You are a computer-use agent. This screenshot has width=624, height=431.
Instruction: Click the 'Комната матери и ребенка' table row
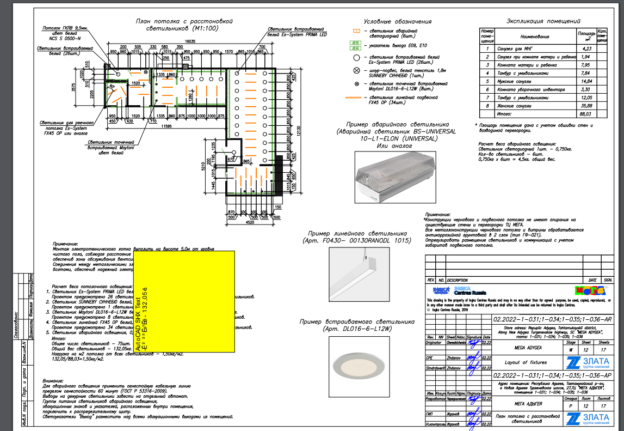(x=543, y=65)
